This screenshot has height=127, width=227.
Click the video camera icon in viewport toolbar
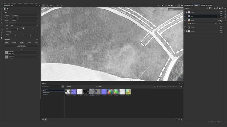point(172,6)
